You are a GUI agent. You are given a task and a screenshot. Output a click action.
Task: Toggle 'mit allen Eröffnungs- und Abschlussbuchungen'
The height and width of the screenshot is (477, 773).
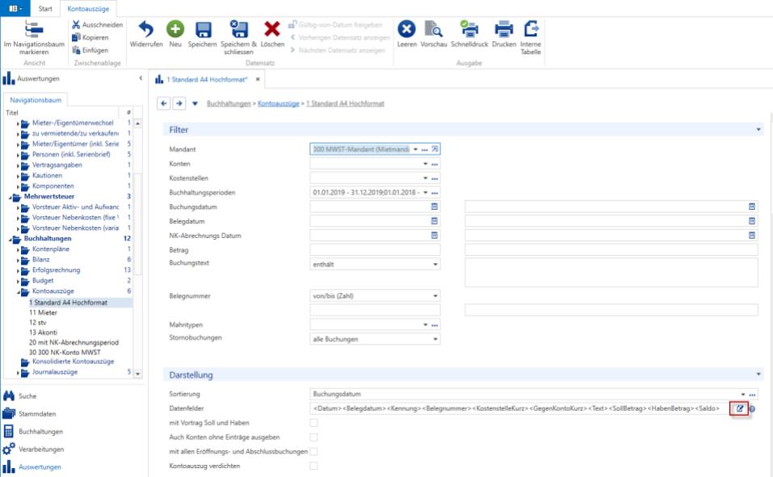[313, 451]
